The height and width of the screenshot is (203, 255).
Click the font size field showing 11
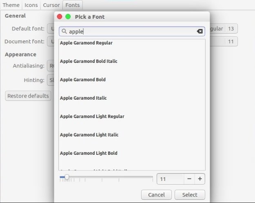click(171, 179)
